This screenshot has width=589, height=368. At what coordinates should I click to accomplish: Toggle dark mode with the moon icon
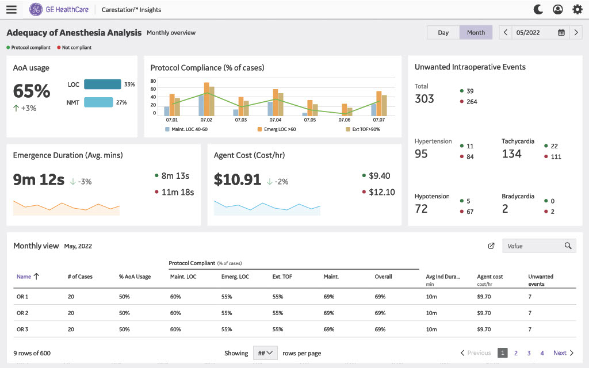538,9
